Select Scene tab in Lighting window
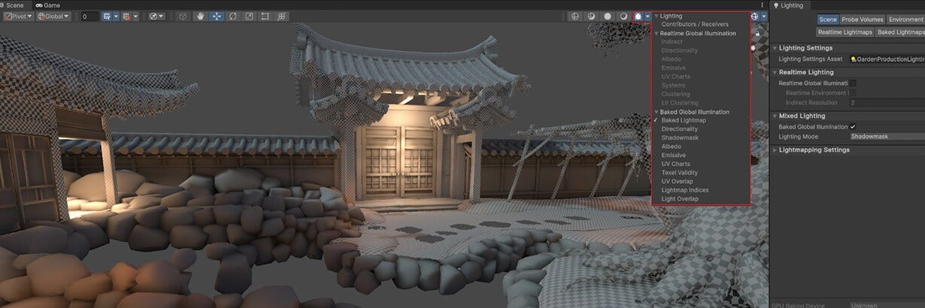The width and height of the screenshot is (925, 308). (x=827, y=20)
